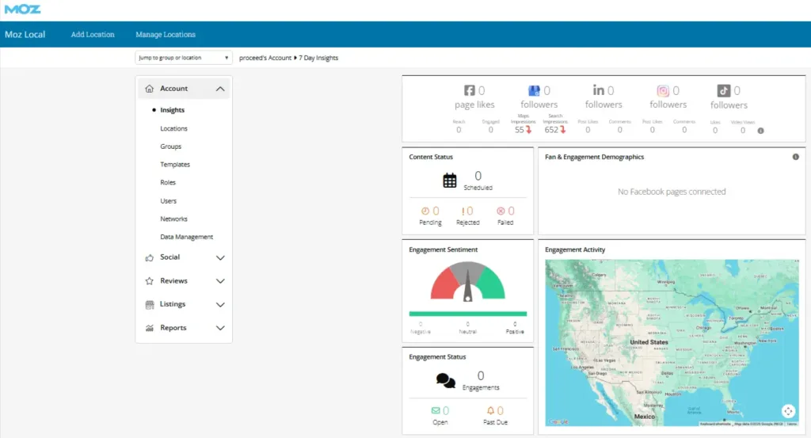Image resolution: width=811 pixels, height=438 pixels.
Task: Click the Instagram followers icon
Action: pyautogui.click(x=663, y=91)
